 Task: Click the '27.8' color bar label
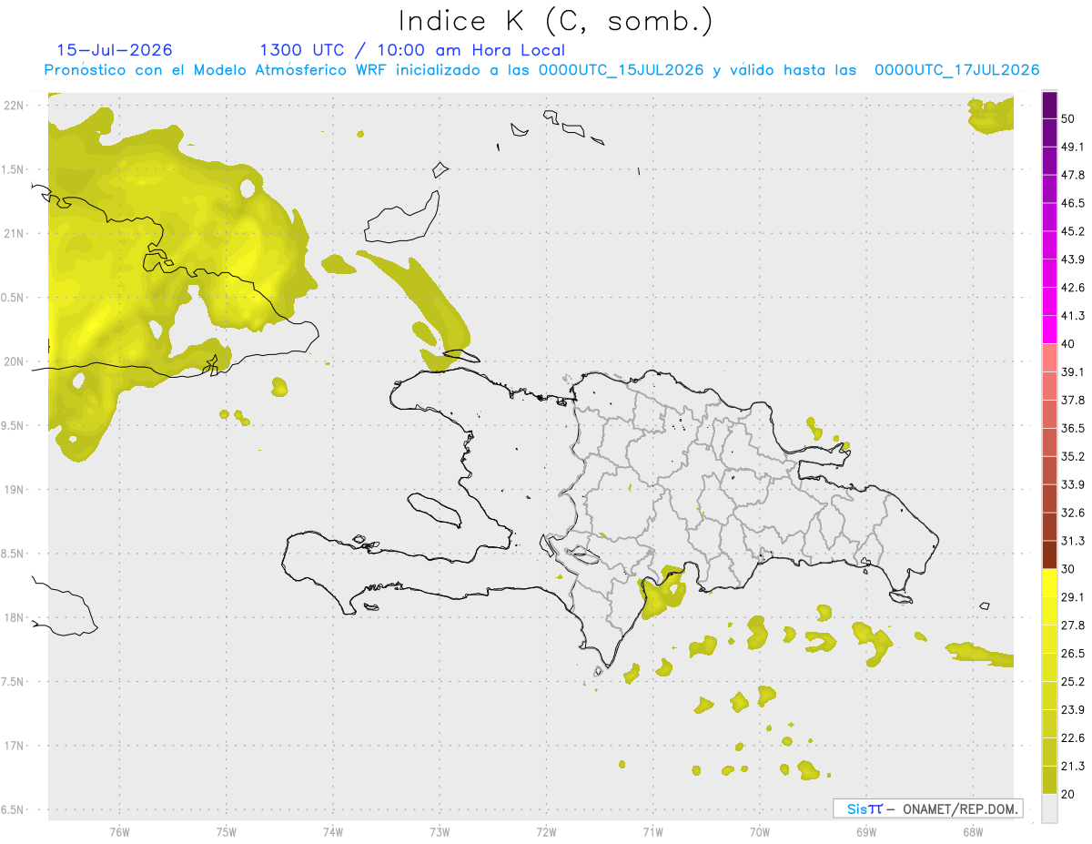1073,625
